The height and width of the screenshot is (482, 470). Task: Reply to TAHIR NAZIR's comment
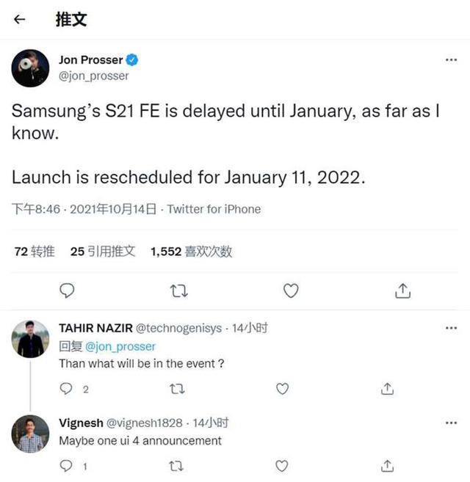click(x=67, y=389)
